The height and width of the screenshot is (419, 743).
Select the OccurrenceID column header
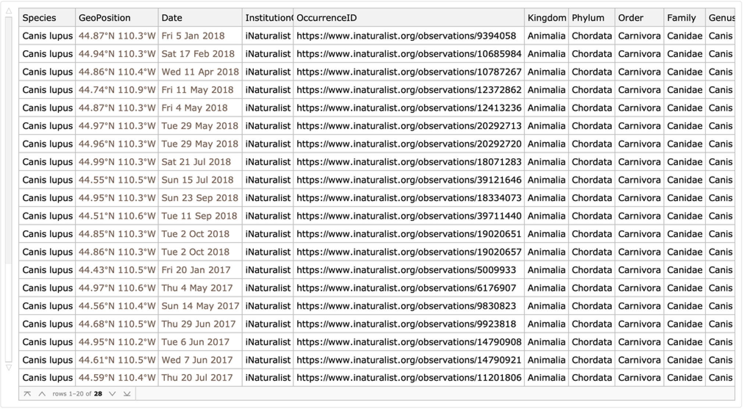[327, 18]
